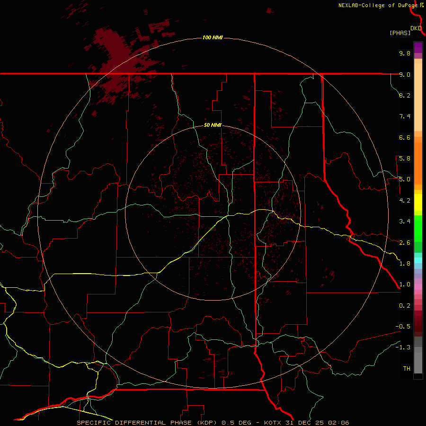The image size is (426, 426).
Task: Click the pale peach band of the color bar
Action: point(418,98)
